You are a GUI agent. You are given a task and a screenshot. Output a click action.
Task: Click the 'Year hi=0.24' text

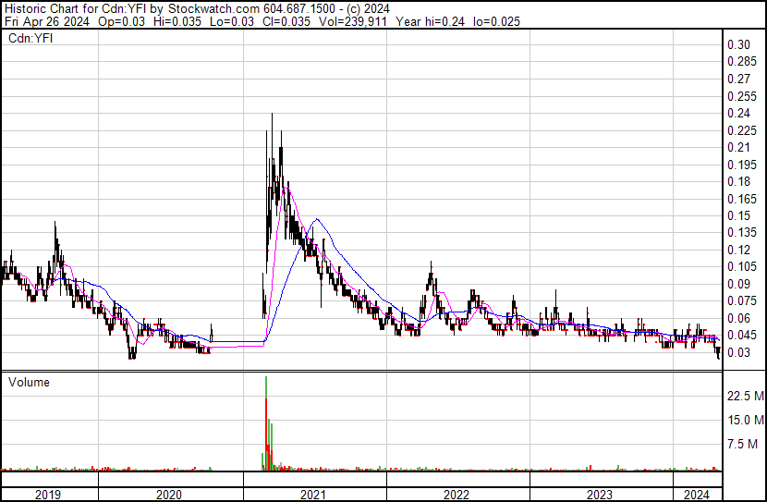pyautogui.click(x=430, y=21)
